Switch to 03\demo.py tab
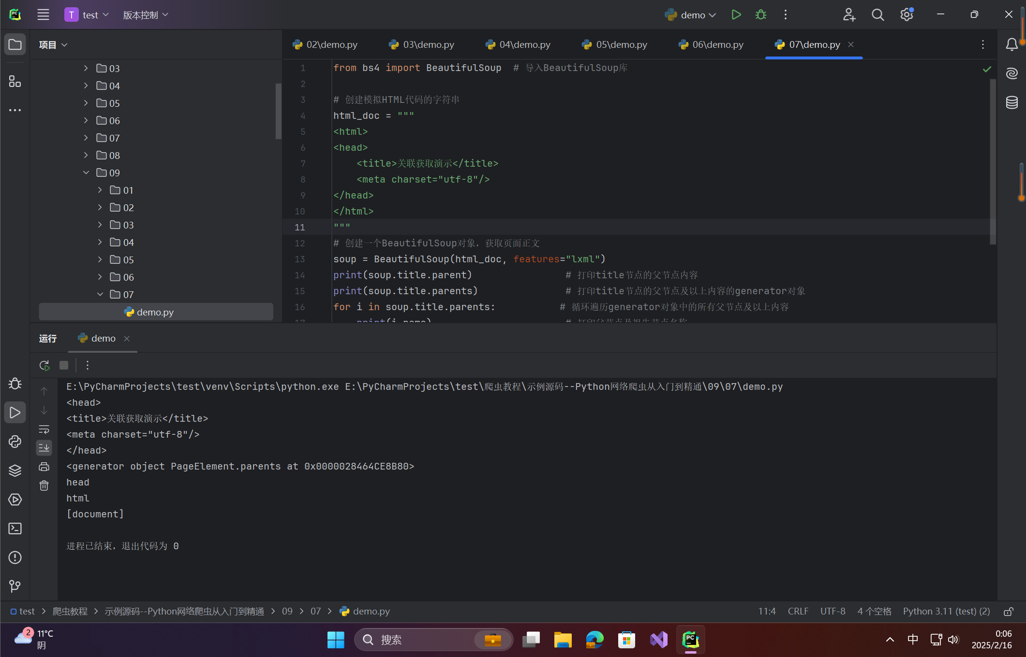 coord(421,44)
